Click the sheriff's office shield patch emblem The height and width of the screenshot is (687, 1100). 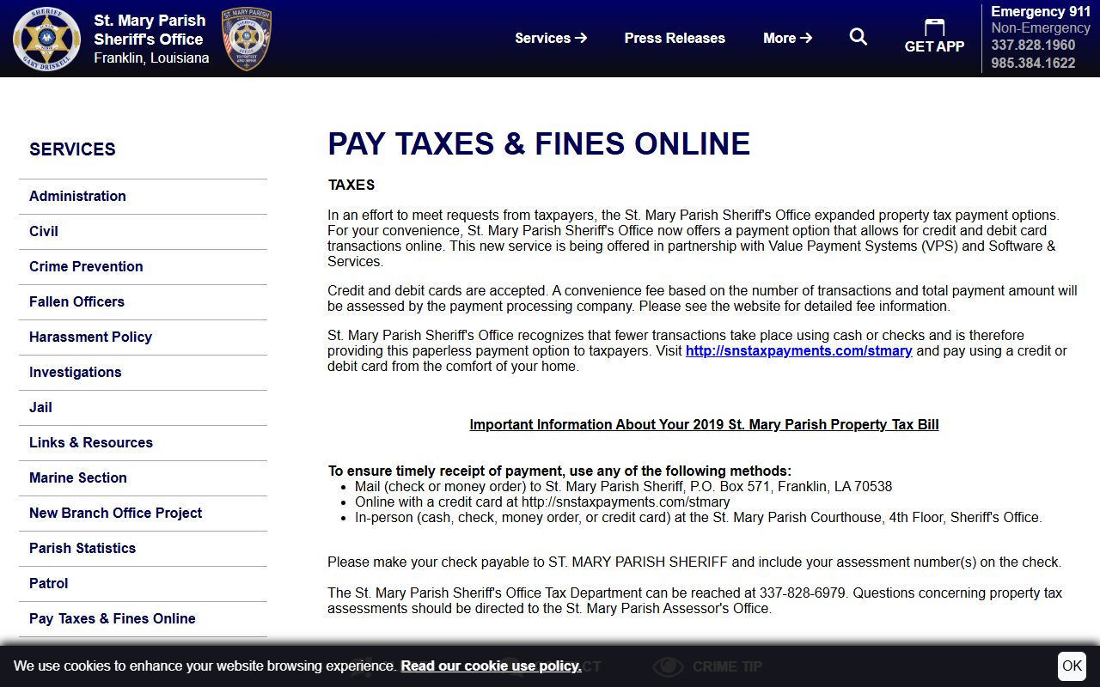click(247, 39)
